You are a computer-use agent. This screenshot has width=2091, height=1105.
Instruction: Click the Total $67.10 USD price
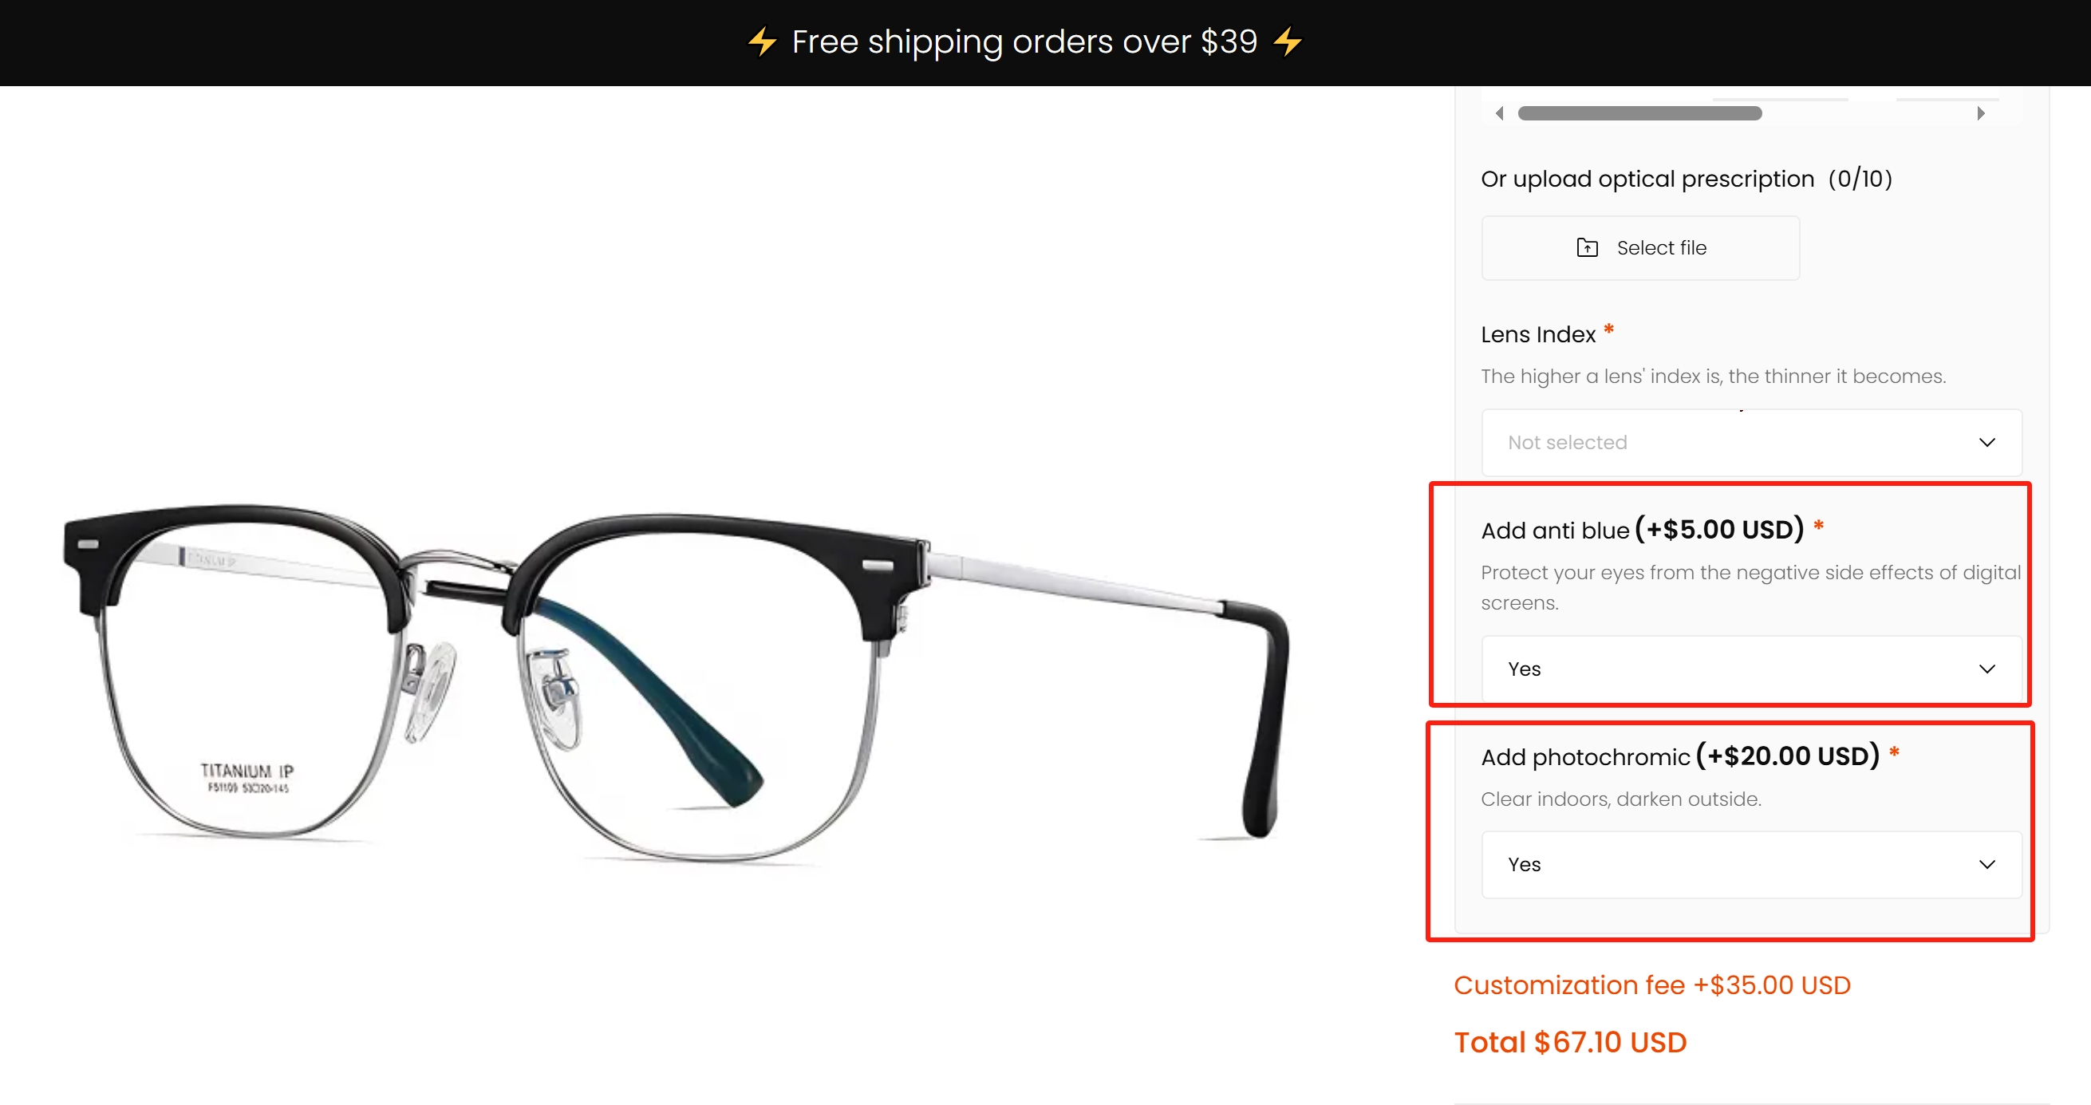pyautogui.click(x=1570, y=1043)
